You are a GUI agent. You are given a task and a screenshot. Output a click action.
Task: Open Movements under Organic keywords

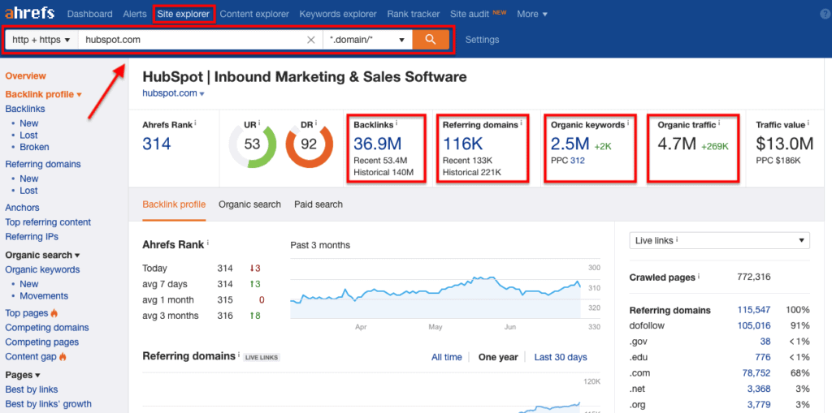click(44, 296)
